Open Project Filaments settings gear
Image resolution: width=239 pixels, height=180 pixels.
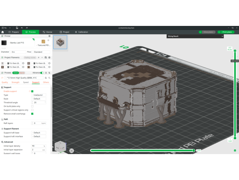[x=49, y=58]
